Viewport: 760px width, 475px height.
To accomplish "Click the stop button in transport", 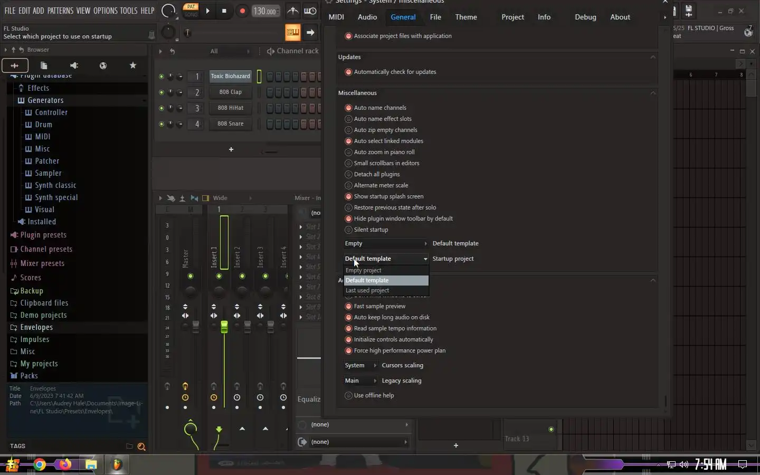I will tap(224, 11).
